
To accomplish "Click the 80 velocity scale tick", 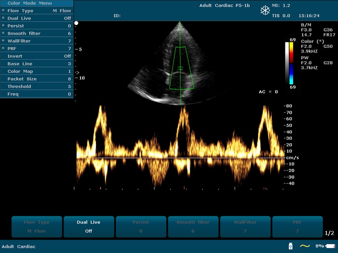I will [289, 106].
